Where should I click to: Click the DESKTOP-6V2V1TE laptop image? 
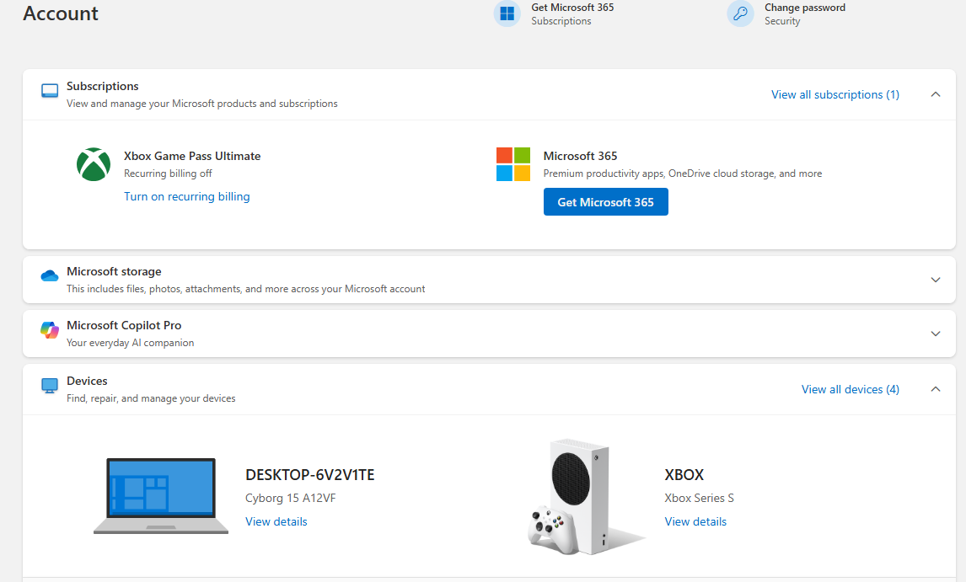pyautogui.click(x=161, y=496)
